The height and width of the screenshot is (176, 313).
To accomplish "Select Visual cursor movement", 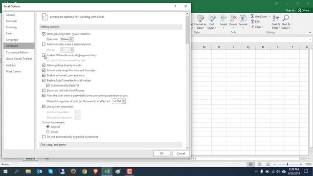I will 48,132.
